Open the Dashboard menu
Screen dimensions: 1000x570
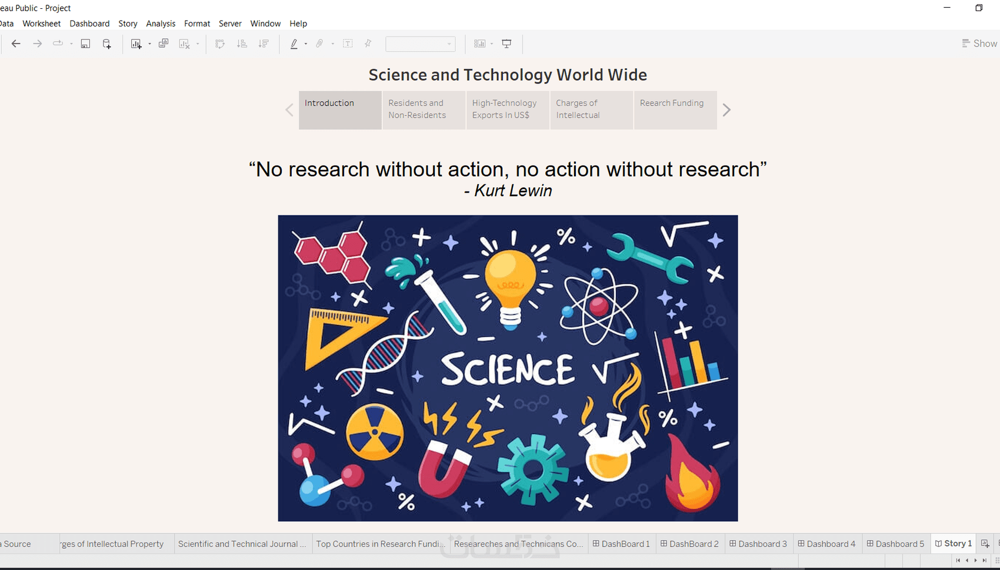point(89,24)
